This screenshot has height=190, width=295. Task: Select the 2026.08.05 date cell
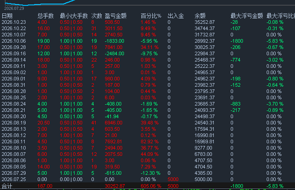14,167
